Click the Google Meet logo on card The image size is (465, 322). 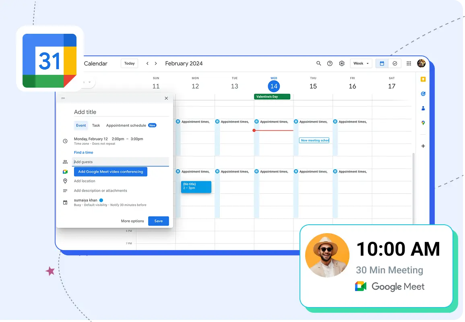click(361, 287)
